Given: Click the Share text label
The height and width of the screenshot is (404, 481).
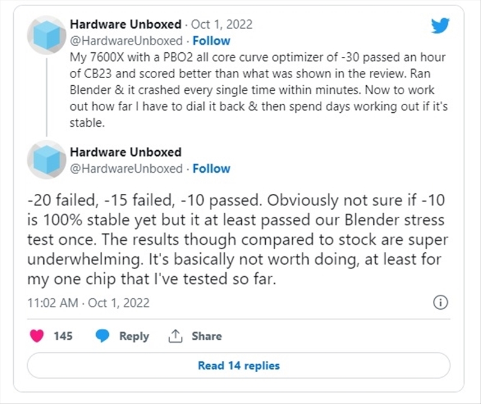Looking at the screenshot, I should 206,336.
